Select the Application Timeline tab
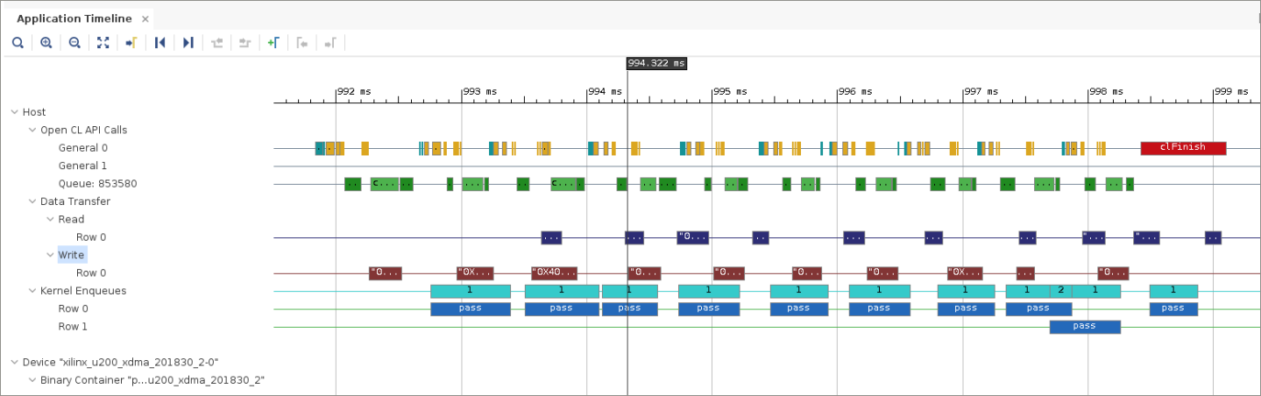This screenshot has width=1261, height=396. [x=74, y=18]
